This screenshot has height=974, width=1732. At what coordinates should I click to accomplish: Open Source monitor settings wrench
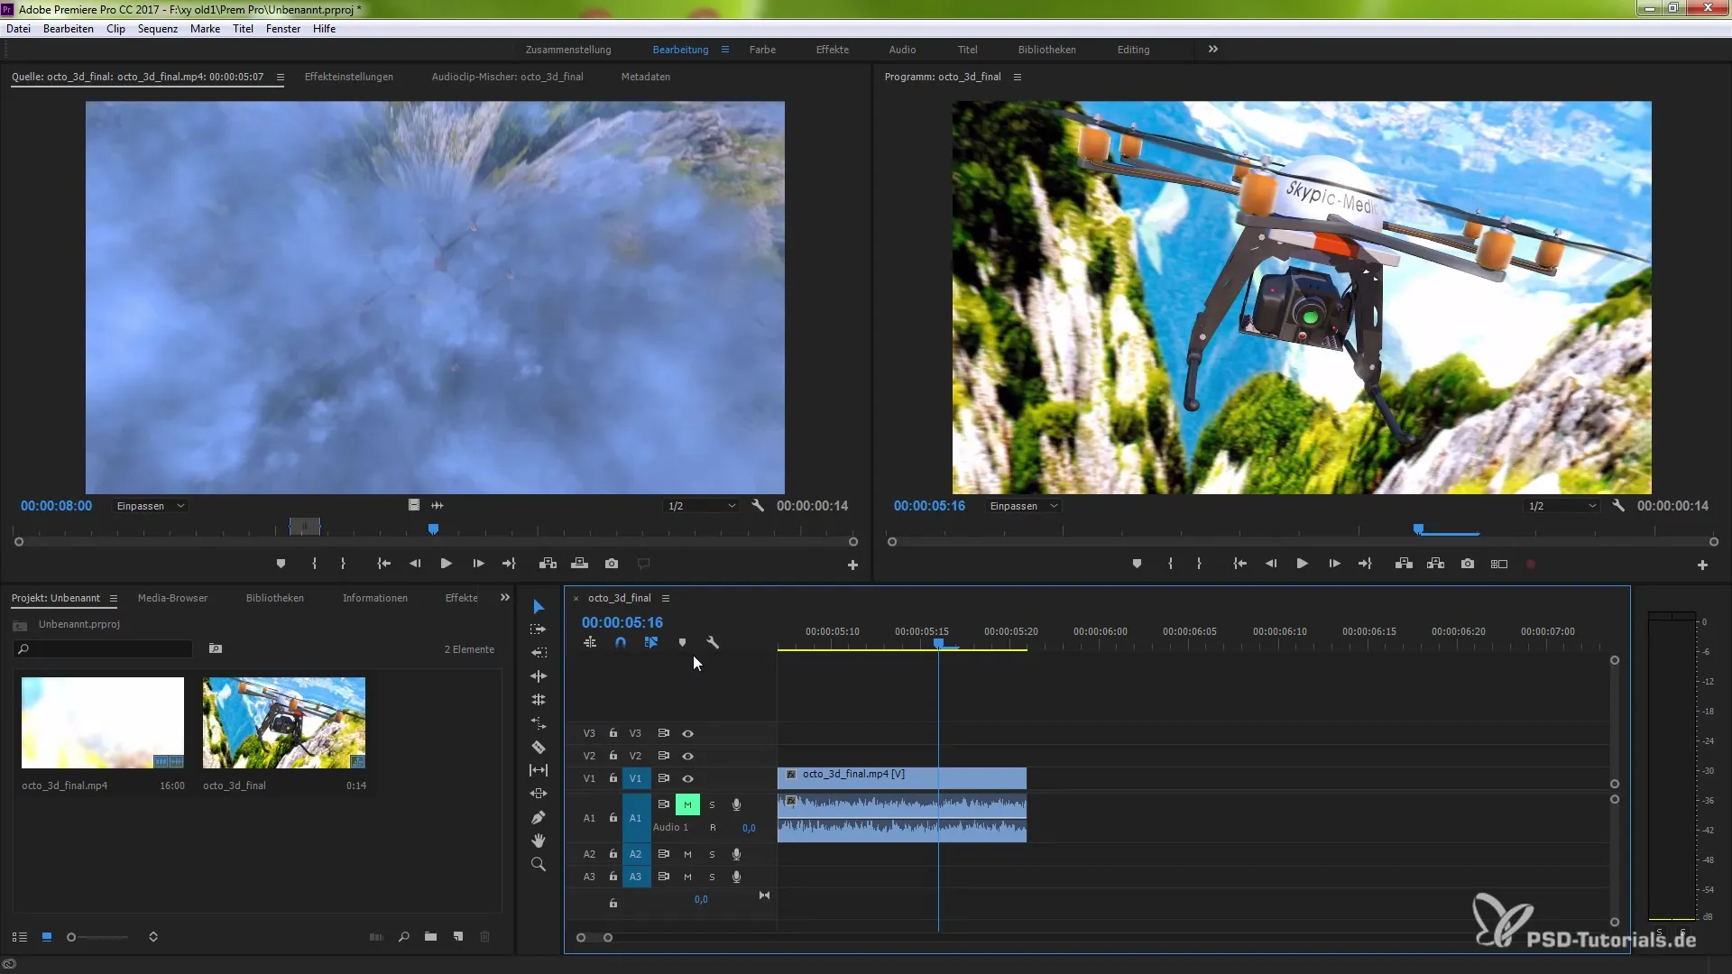point(758,506)
